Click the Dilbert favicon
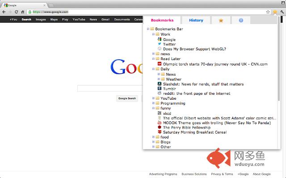Viewport: 286px width, 178px height. [x=160, y=118]
